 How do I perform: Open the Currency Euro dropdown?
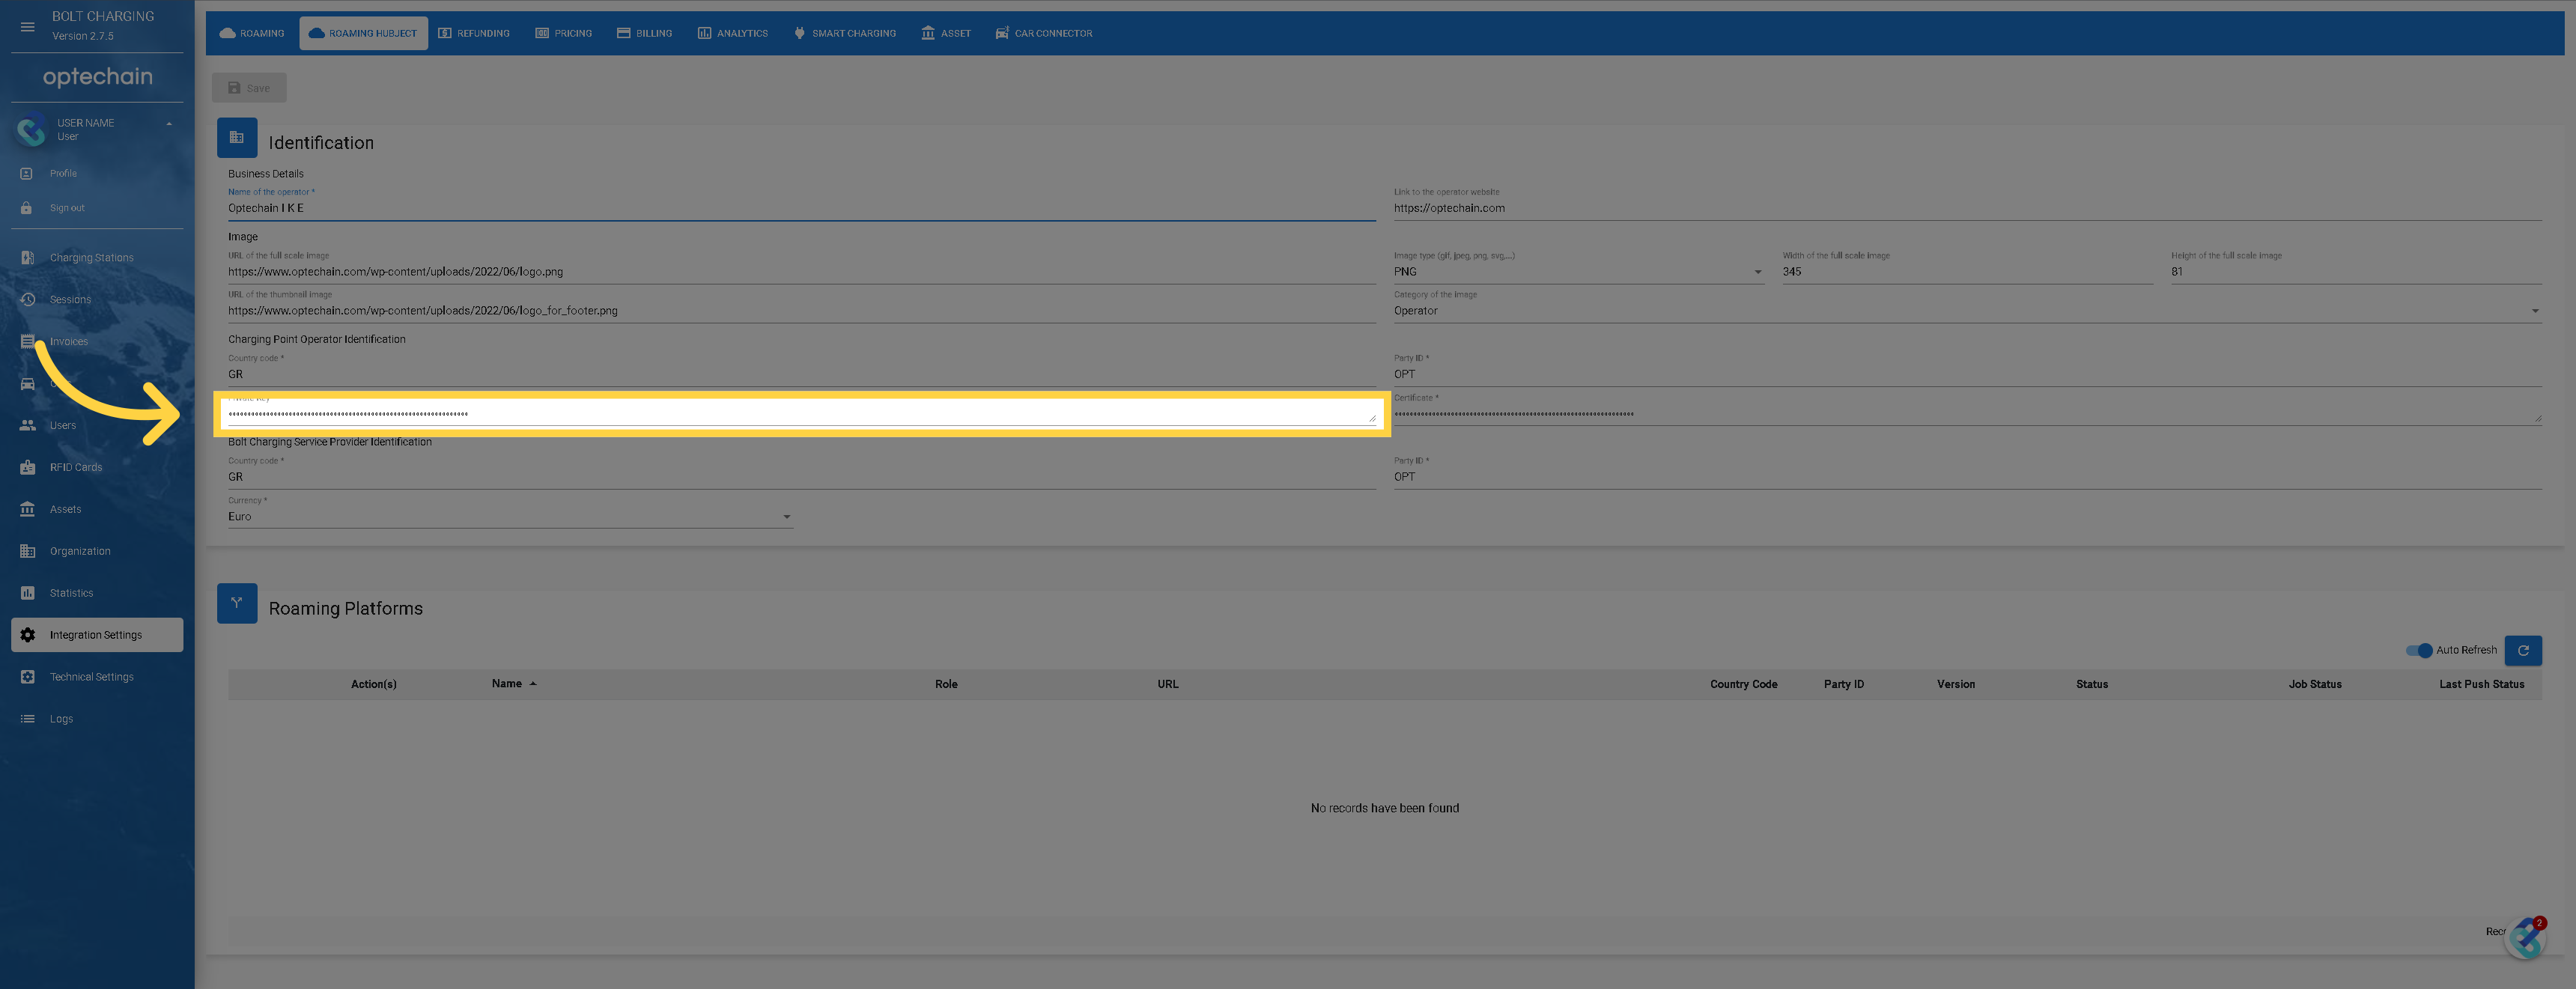click(510, 516)
